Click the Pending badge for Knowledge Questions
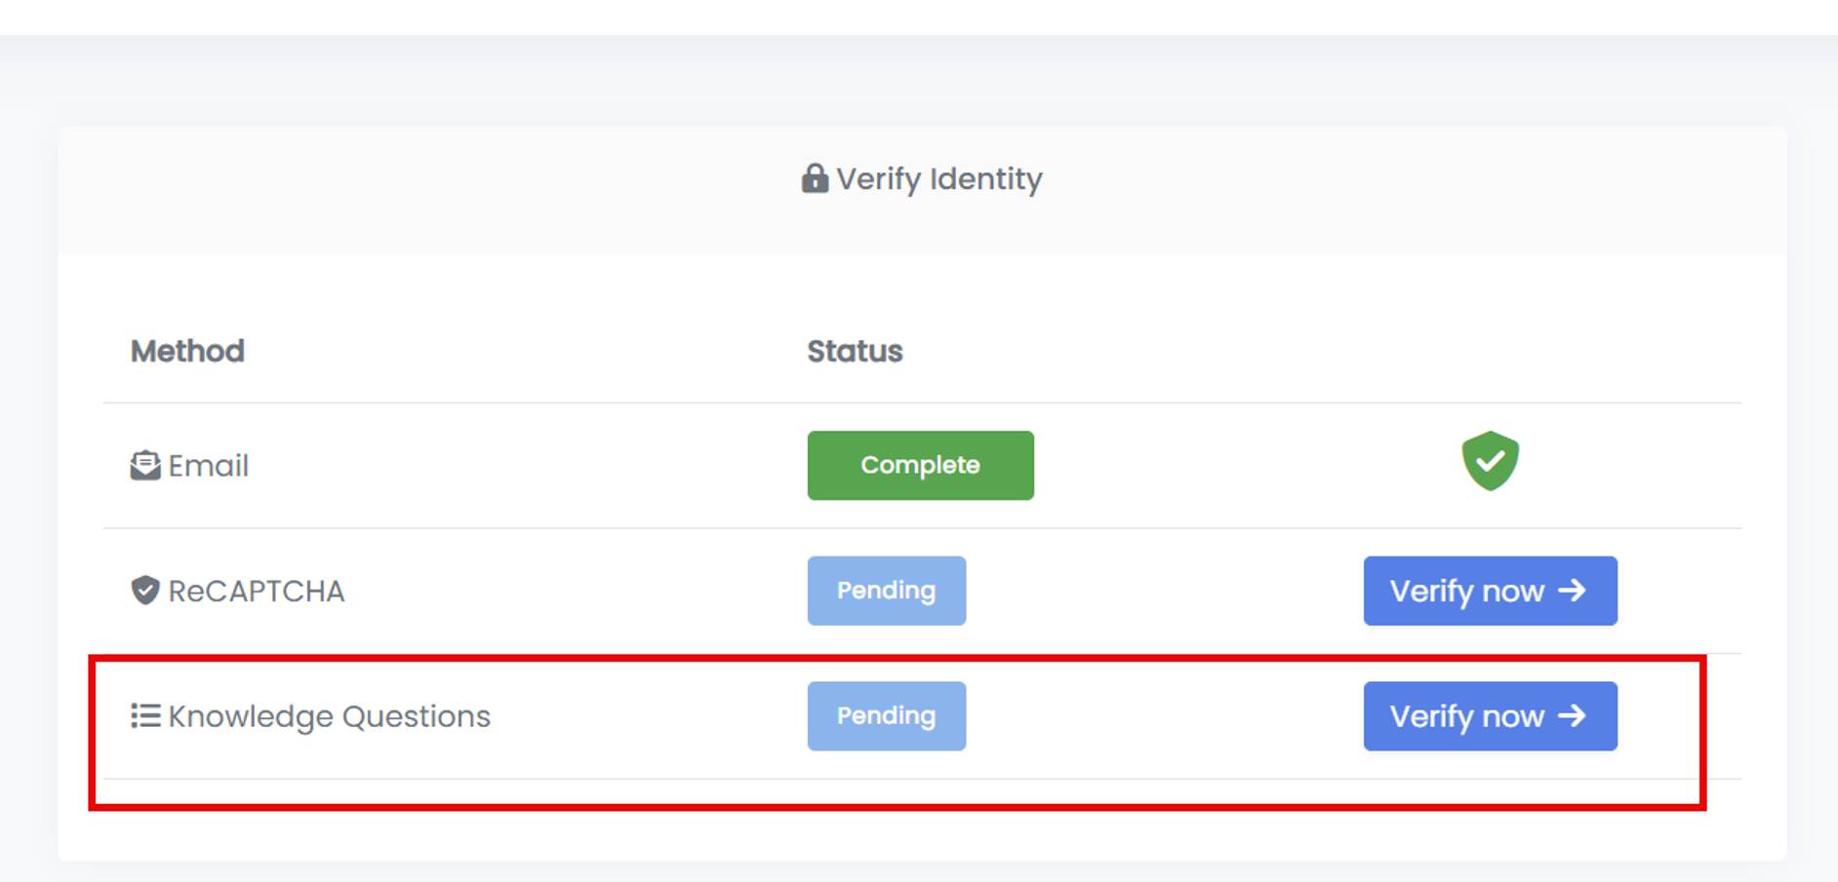The height and width of the screenshot is (882, 1838). pyautogui.click(x=886, y=716)
